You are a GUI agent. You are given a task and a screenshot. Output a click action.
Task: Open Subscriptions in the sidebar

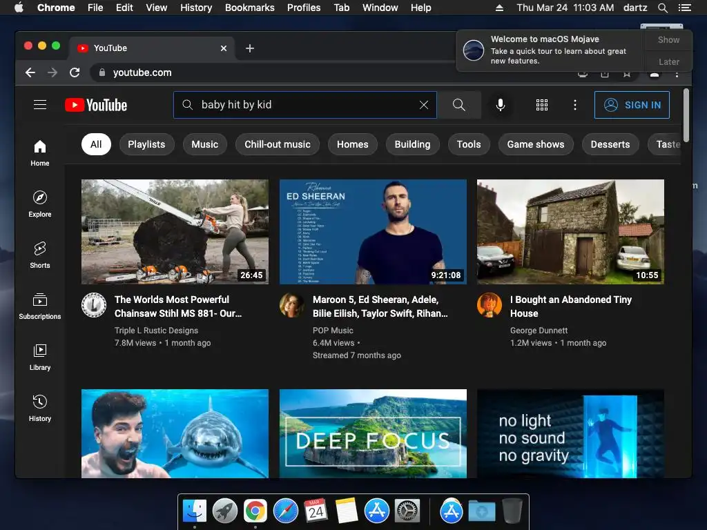click(40, 306)
